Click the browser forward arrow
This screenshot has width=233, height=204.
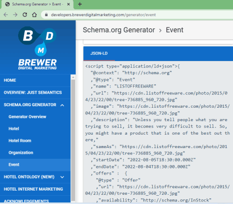point(15,14)
